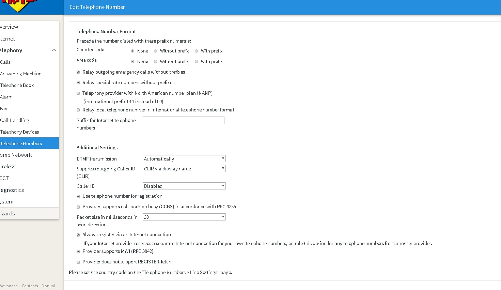Enable Provider does not support REGISTER-fetch
The image size is (501, 290).
[78, 262]
